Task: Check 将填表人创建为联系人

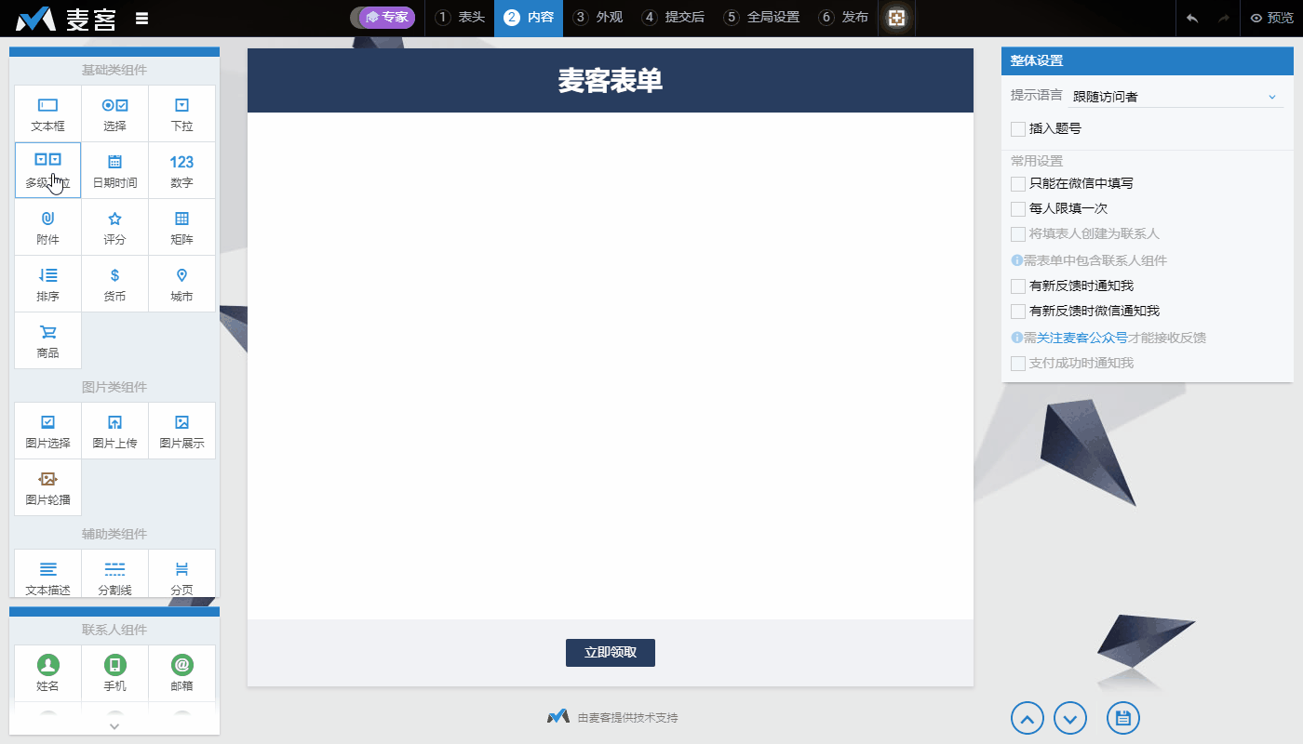Action: pyautogui.click(x=1018, y=234)
